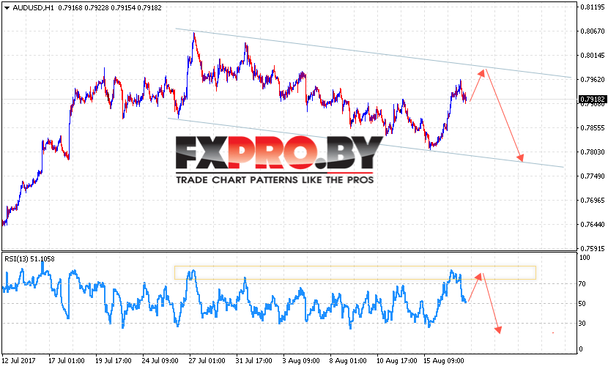
Task: Click the RSI scale value 30
Action: pos(582,324)
